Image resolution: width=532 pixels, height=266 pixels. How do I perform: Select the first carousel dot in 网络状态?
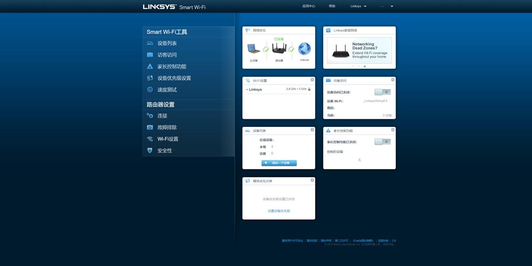[x=352, y=66]
